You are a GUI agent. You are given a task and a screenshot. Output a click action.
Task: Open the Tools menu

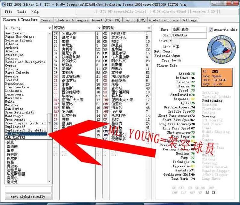22,12
